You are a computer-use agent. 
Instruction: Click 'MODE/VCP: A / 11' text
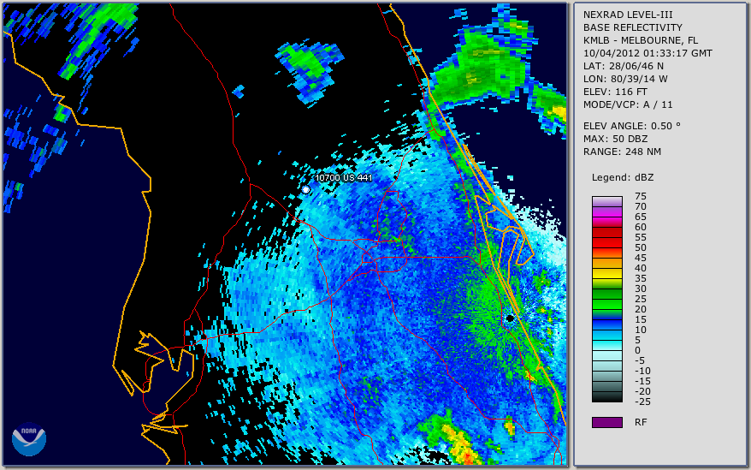click(628, 104)
